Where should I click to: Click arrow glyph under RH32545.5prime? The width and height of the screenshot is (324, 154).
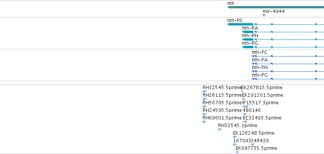[x=205, y=91]
